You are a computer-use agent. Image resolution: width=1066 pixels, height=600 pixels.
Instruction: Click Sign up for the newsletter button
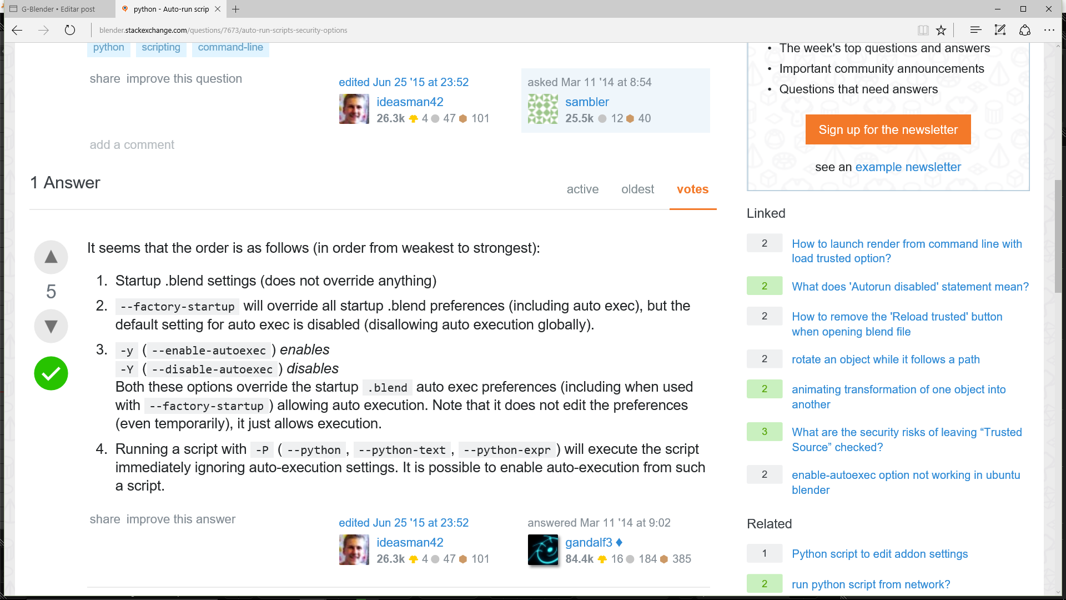point(888,129)
